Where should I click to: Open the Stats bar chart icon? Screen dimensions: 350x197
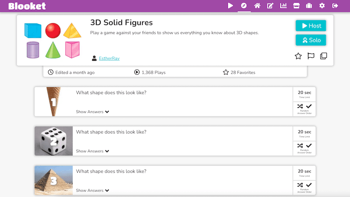[283, 6]
